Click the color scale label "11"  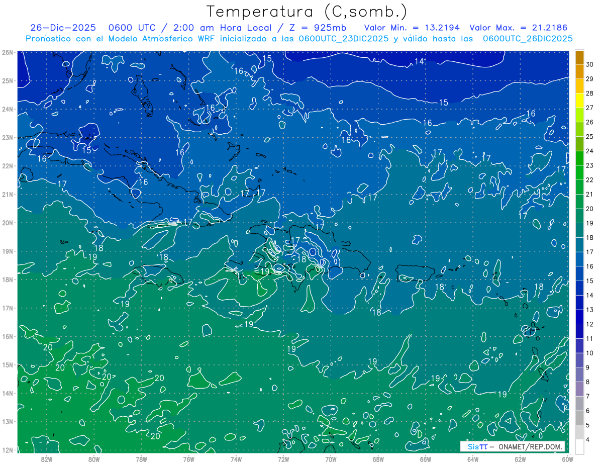click(589, 338)
